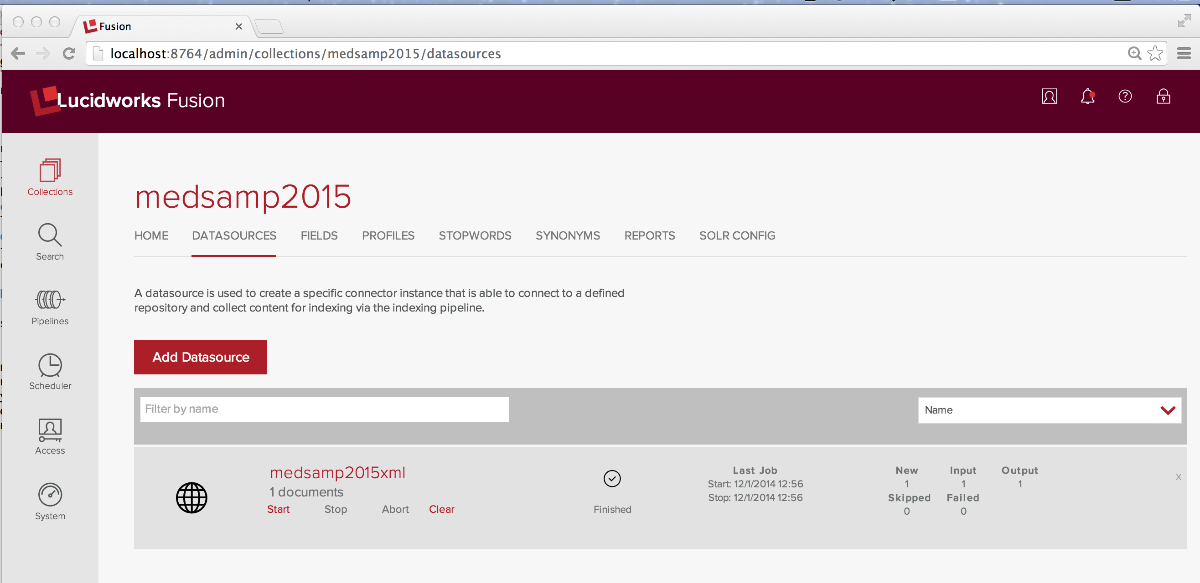Open the SOLR CONFIG tab
This screenshot has width=1200, height=583.
pos(737,235)
